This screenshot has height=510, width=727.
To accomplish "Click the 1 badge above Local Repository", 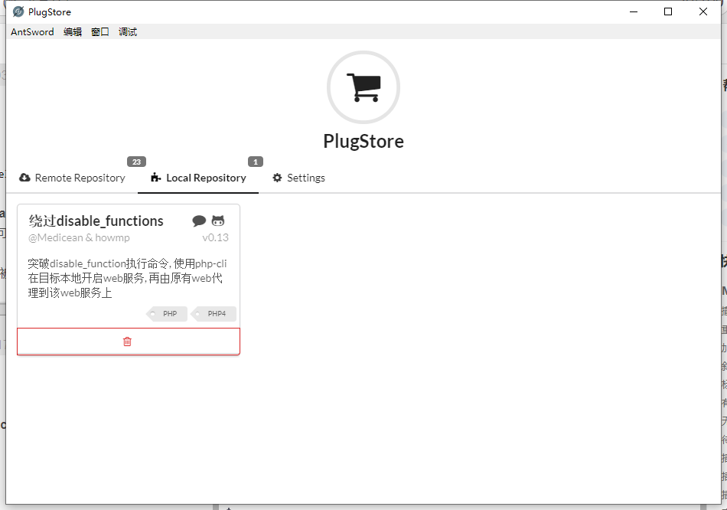I will [255, 161].
